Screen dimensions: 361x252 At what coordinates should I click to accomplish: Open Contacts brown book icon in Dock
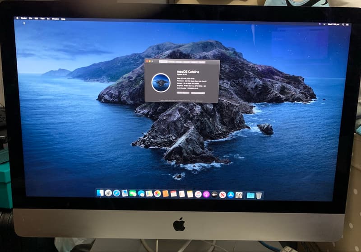(166, 194)
